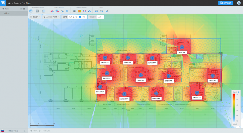This screenshot has width=243, height=133.
Task: Select the 5G band radio button
Action: click(x=80, y=17)
